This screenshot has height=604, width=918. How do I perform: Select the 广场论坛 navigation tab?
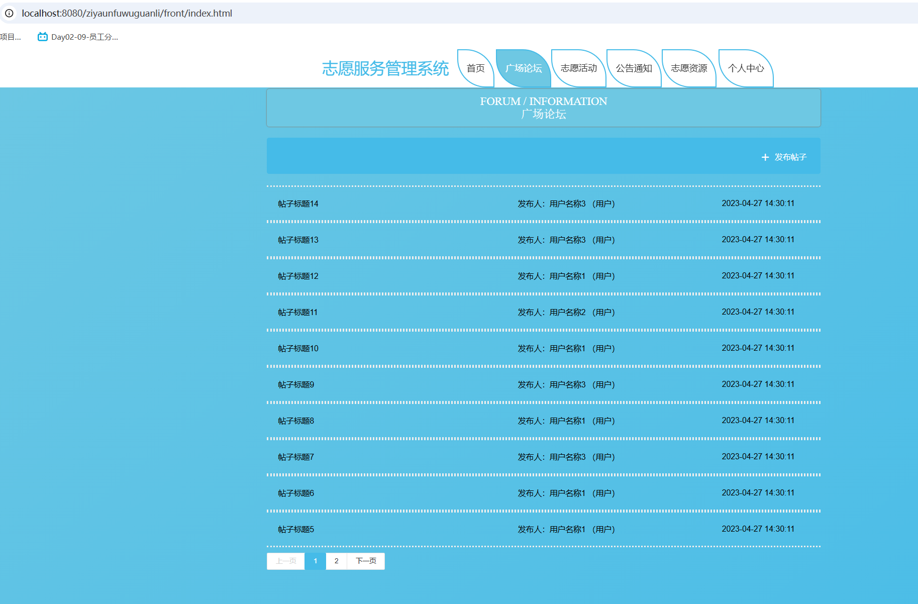524,68
